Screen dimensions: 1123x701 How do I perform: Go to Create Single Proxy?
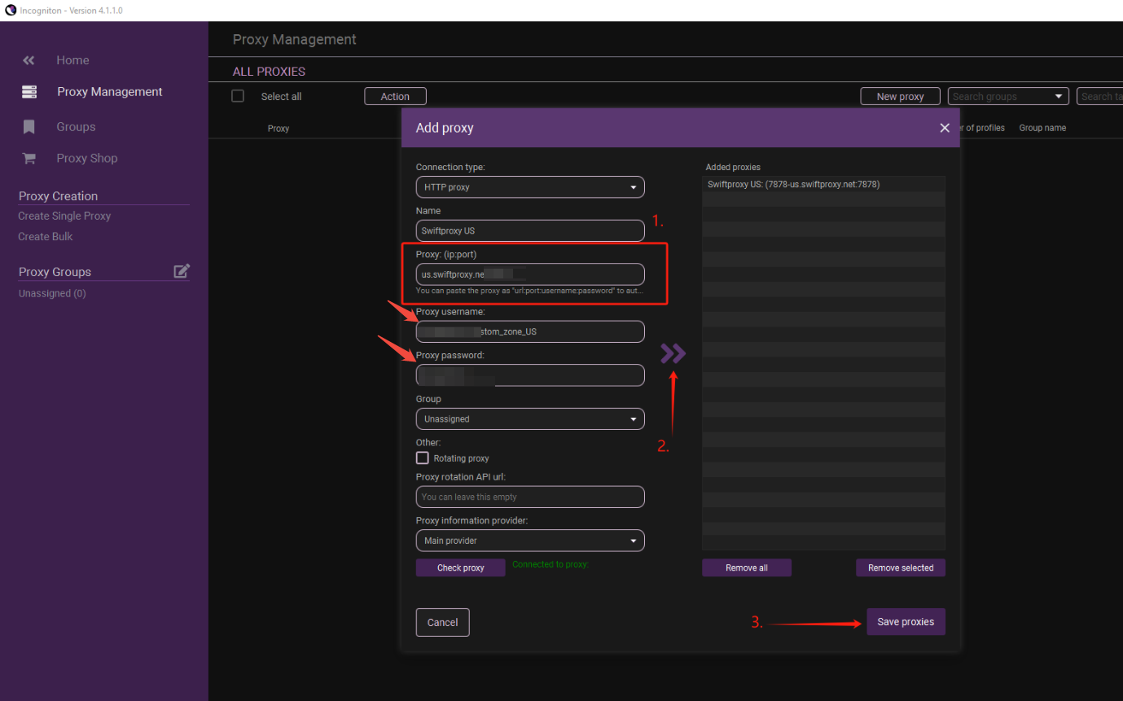[x=64, y=216]
